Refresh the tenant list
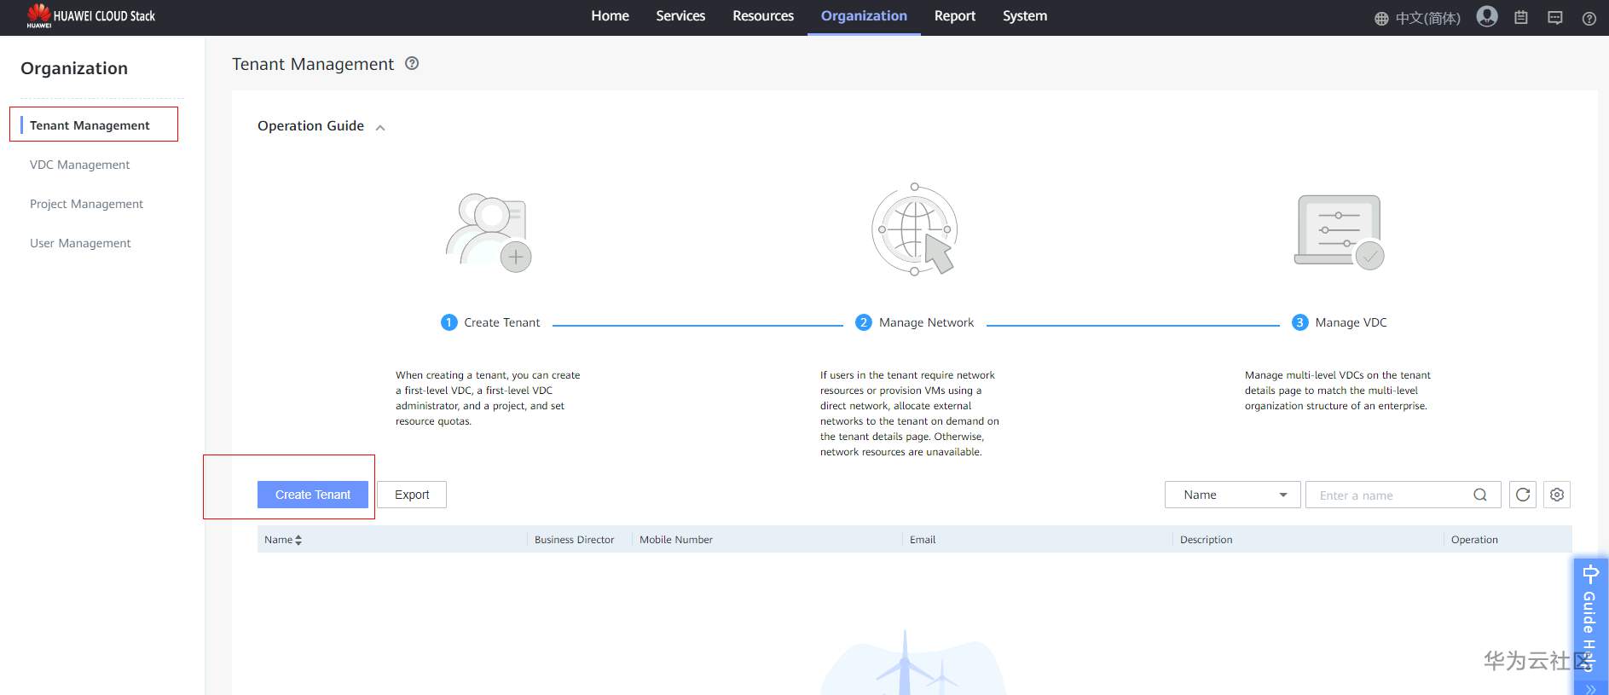1609x695 pixels. point(1523,495)
